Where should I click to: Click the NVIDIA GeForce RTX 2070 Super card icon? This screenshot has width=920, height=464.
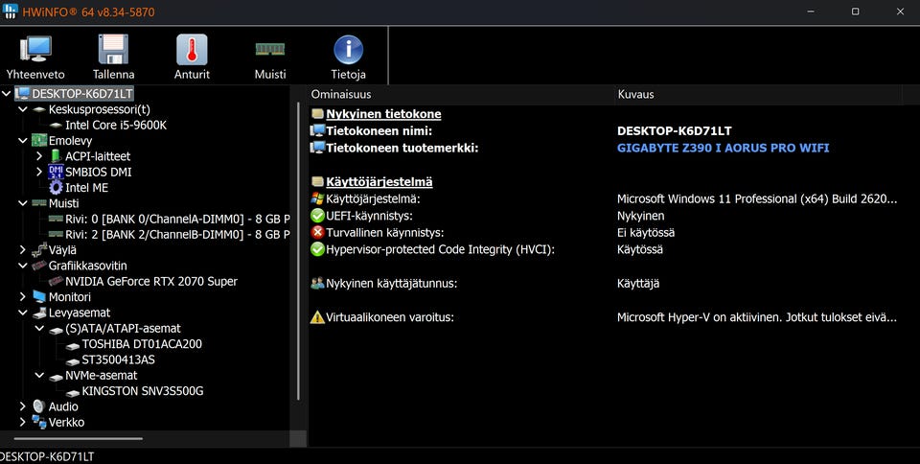(x=56, y=282)
